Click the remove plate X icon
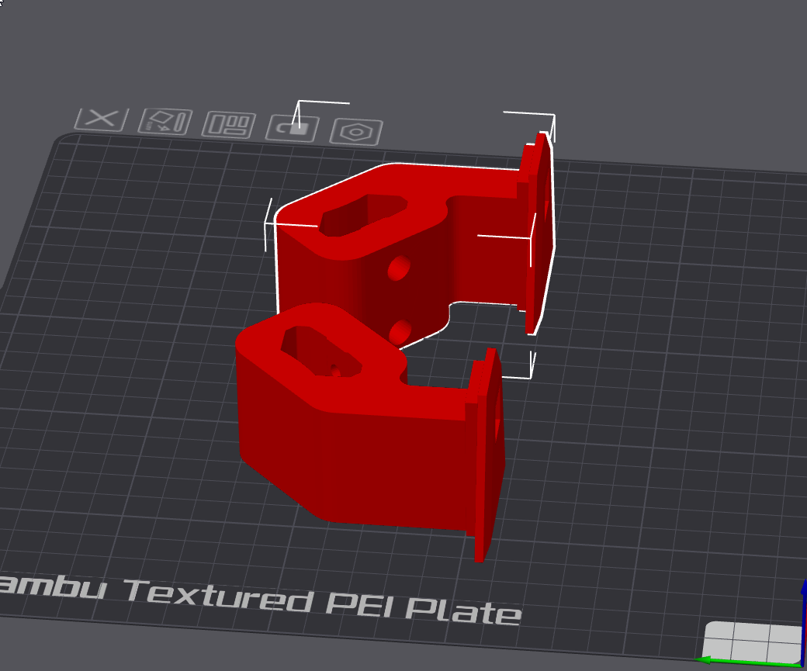The height and width of the screenshot is (671, 807). tap(101, 119)
